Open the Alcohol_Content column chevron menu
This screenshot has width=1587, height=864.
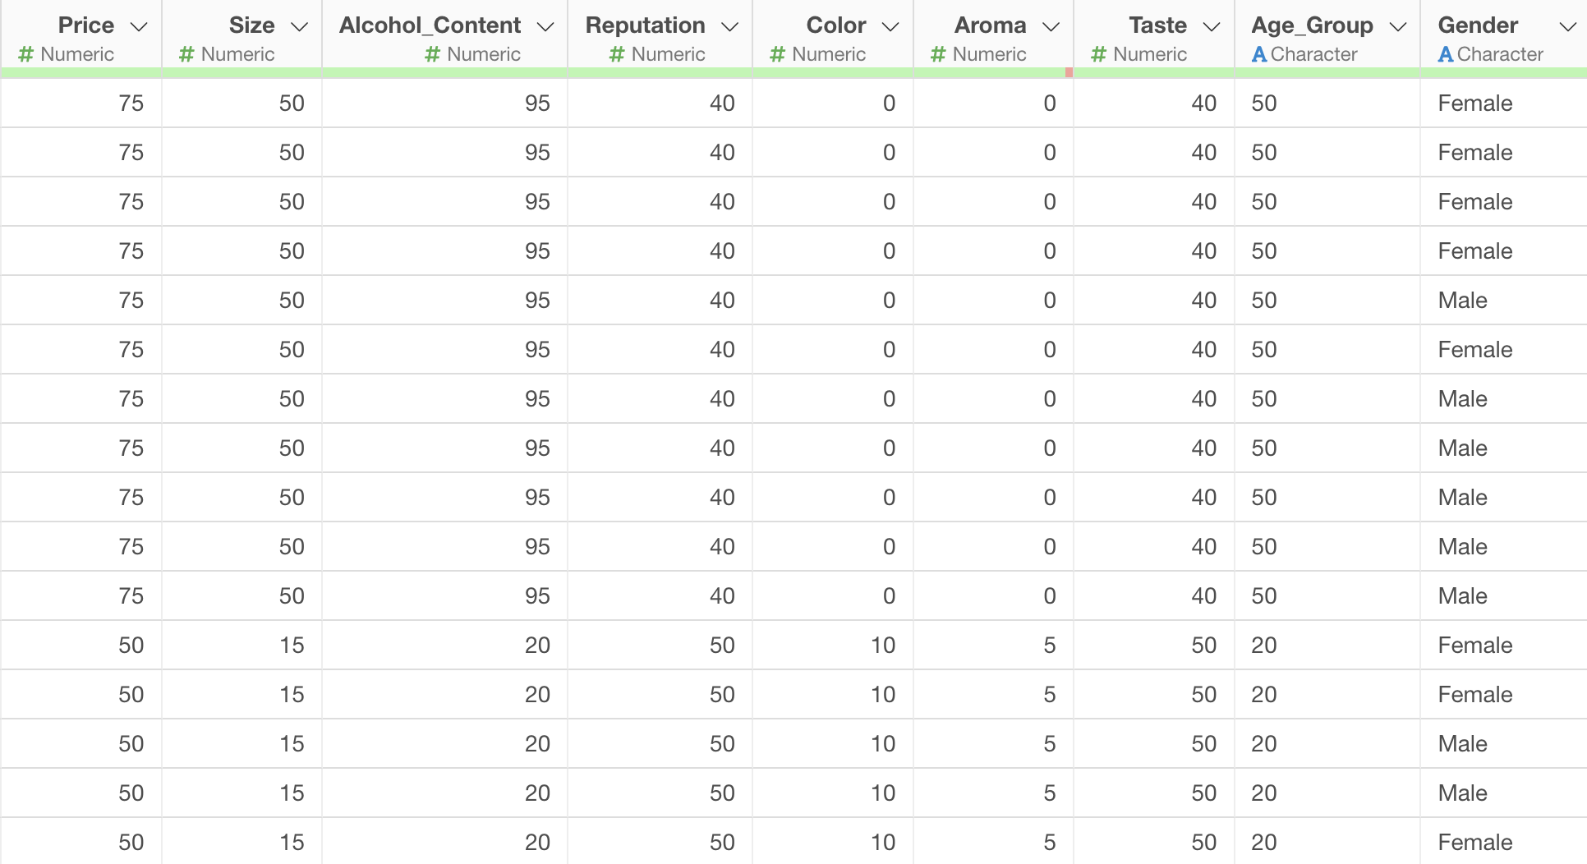coord(545,27)
